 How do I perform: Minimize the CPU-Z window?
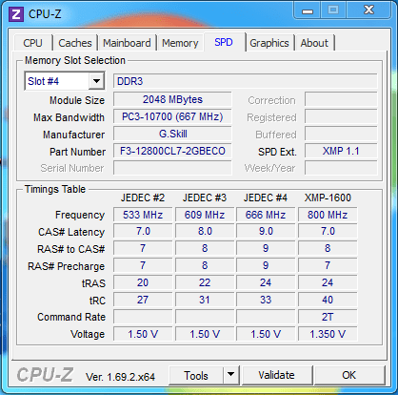pos(308,10)
